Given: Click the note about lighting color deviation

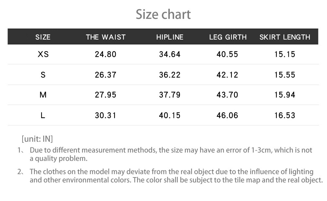Looking at the screenshot, I should tap(176, 176).
